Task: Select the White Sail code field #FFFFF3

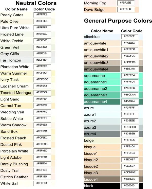Action: tap(42, 183)
